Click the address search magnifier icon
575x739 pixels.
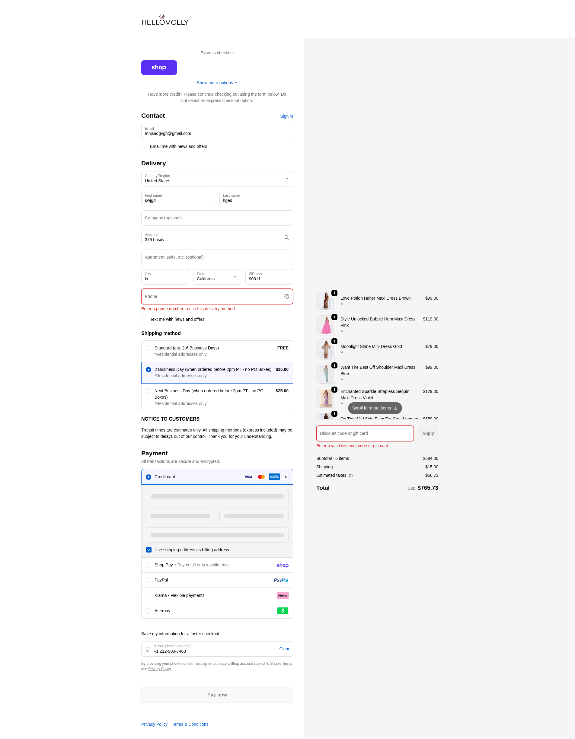point(286,237)
